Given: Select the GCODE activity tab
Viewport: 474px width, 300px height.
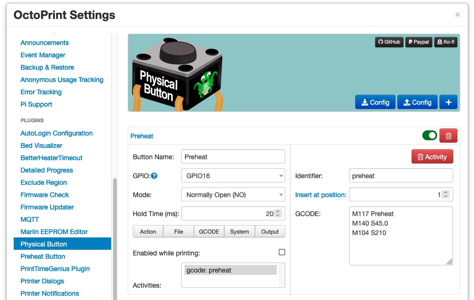Looking at the screenshot, I should coord(209,232).
